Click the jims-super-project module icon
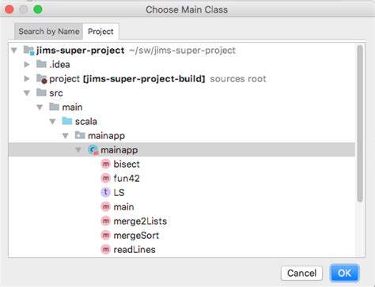The image size is (375, 287). tap(28, 50)
